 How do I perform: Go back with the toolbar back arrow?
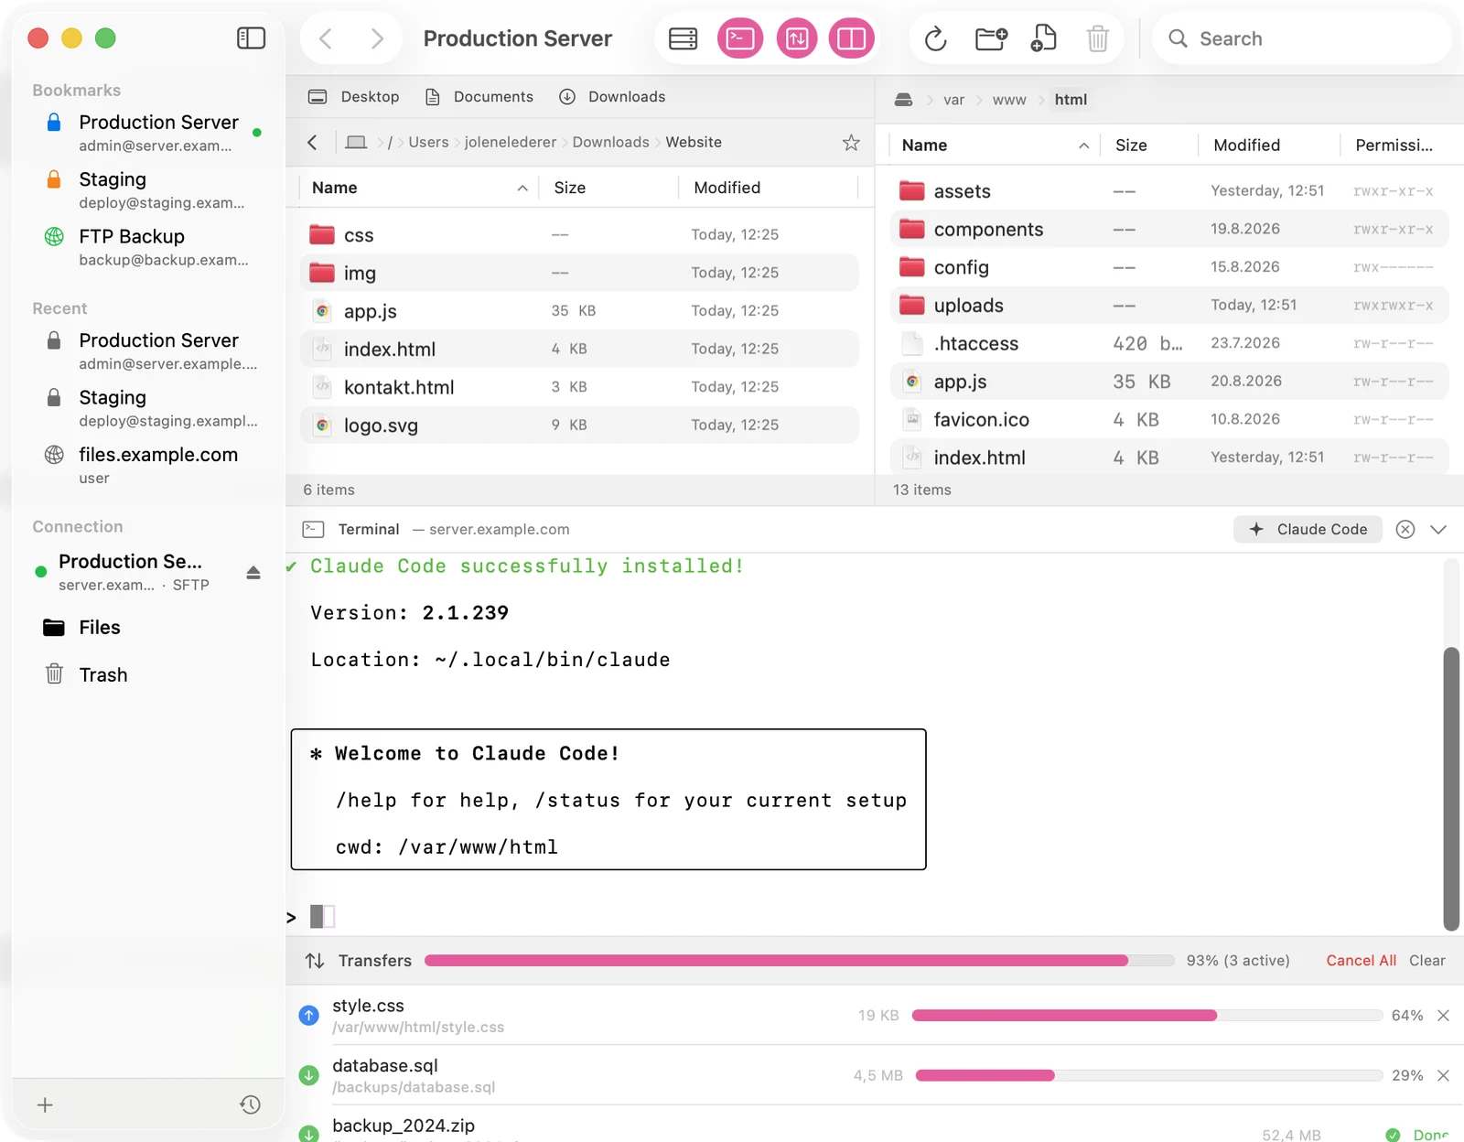pos(326,38)
